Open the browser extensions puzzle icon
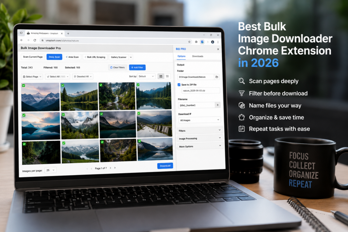This screenshot has height=232, width=348. tap(196, 42)
